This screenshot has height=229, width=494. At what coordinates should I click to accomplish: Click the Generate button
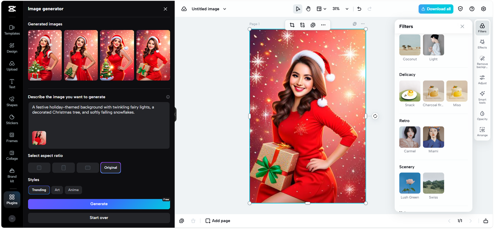(x=99, y=204)
